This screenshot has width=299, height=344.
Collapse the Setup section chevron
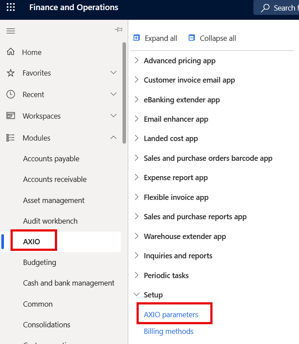pyautogui.click(x=137, y=294)
